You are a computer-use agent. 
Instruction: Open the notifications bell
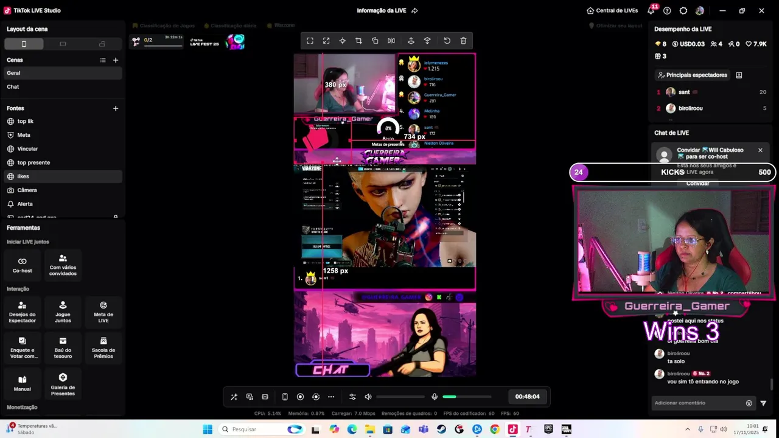651,11
